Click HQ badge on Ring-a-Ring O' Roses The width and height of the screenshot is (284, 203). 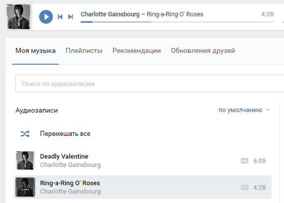(x=245, y=188)
